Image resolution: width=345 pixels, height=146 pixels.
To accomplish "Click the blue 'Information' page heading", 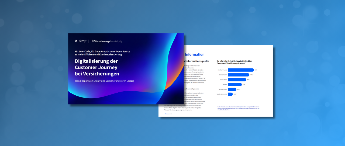I will [194, 54].
